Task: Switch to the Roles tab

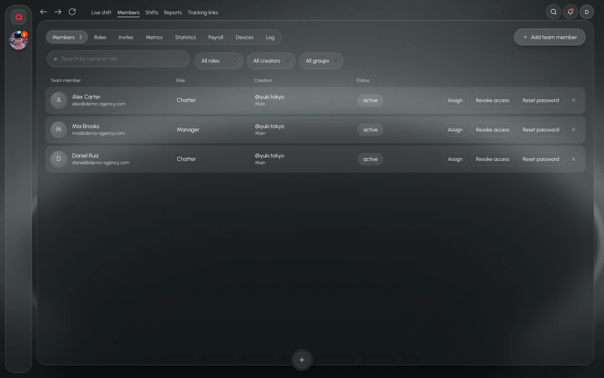Action: (x=100, y=37)
